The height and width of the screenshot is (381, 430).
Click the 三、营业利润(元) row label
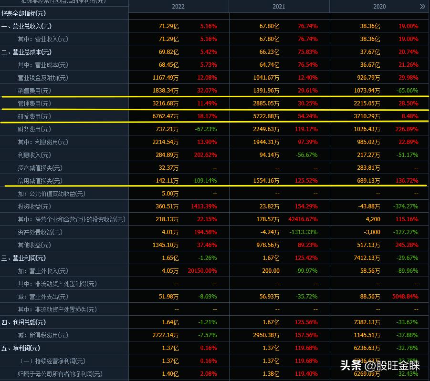click(23, 258)
